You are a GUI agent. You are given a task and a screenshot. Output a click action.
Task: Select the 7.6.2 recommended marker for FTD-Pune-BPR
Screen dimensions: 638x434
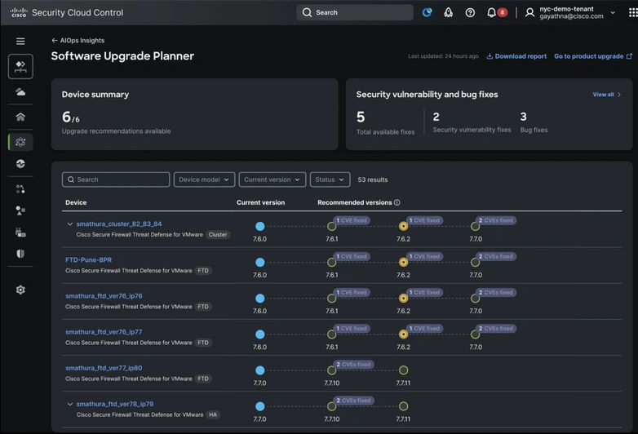403,263
